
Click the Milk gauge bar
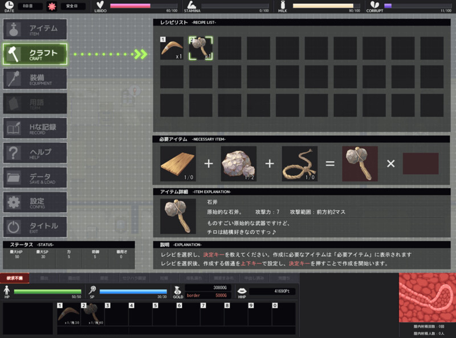(323, 6)
